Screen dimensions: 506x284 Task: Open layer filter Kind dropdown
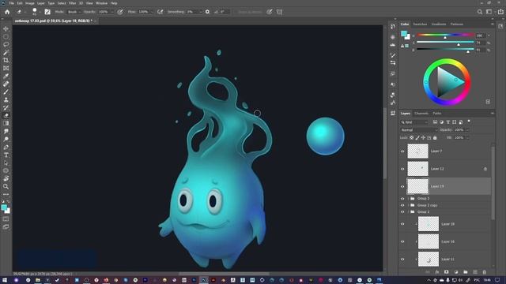point(414,122)
